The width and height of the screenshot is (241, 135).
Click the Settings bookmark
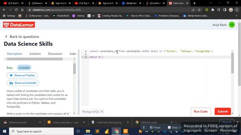click(9, 16)
